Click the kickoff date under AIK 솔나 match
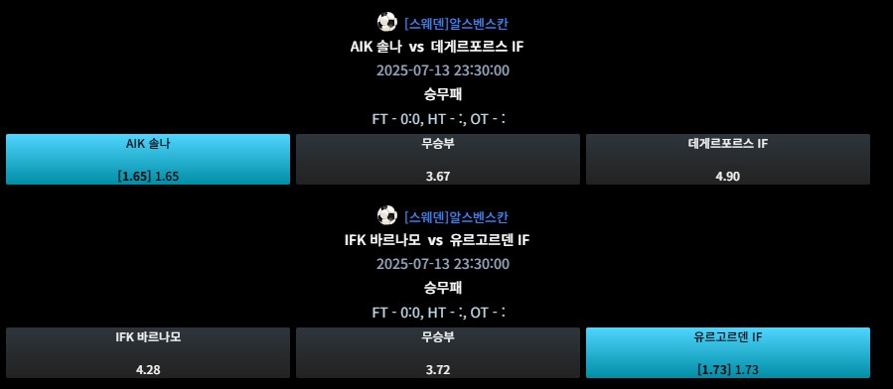The height and width of the screenshot is (389, 893). pos(442,70)
